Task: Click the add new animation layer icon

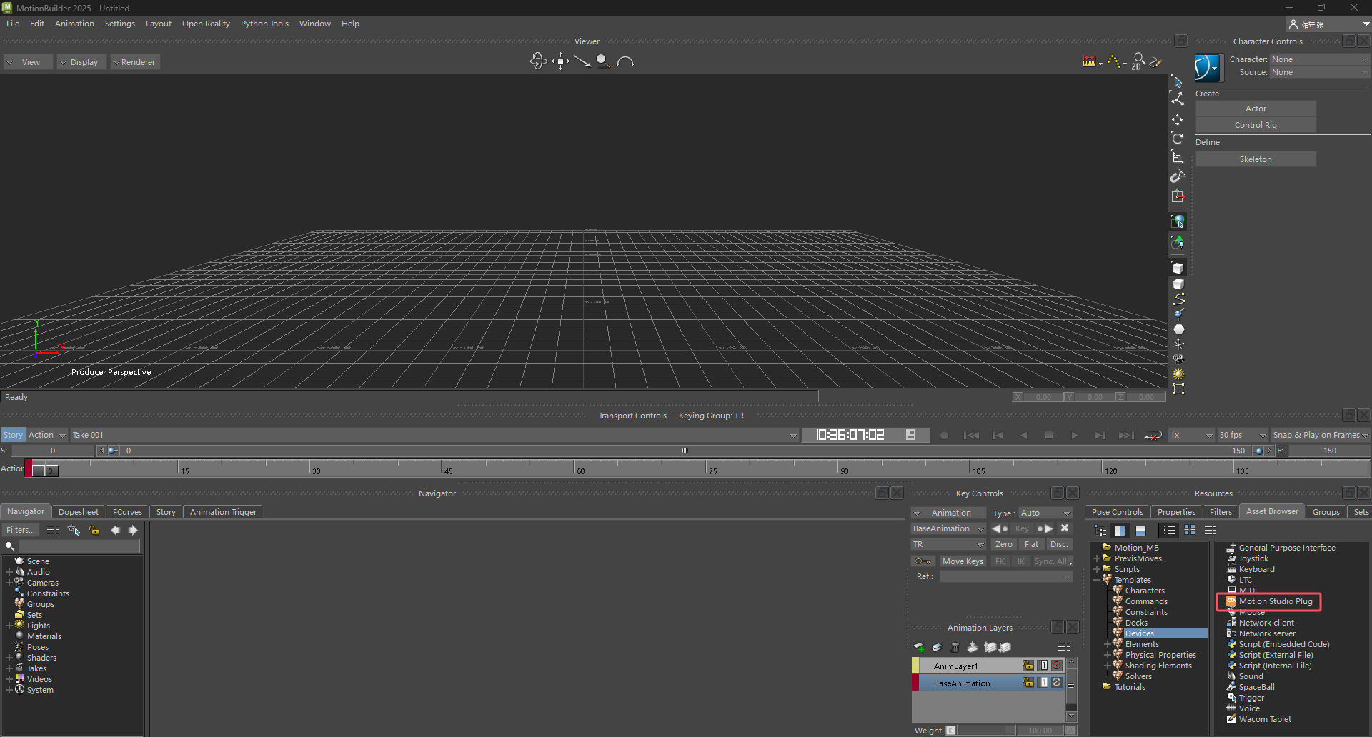Action: [920, 648]
